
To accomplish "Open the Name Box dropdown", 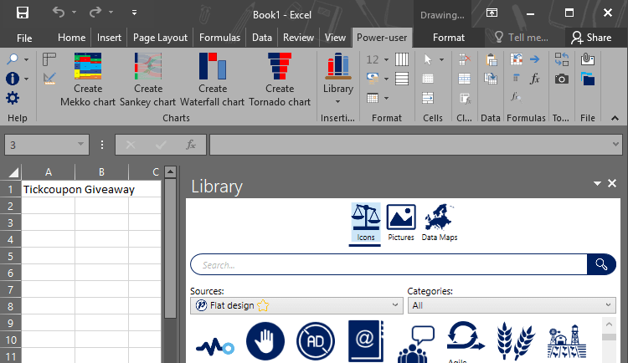I will click(x=80, y=145).
